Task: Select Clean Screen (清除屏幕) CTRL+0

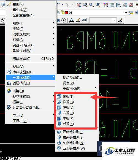Action: point(31,59)
